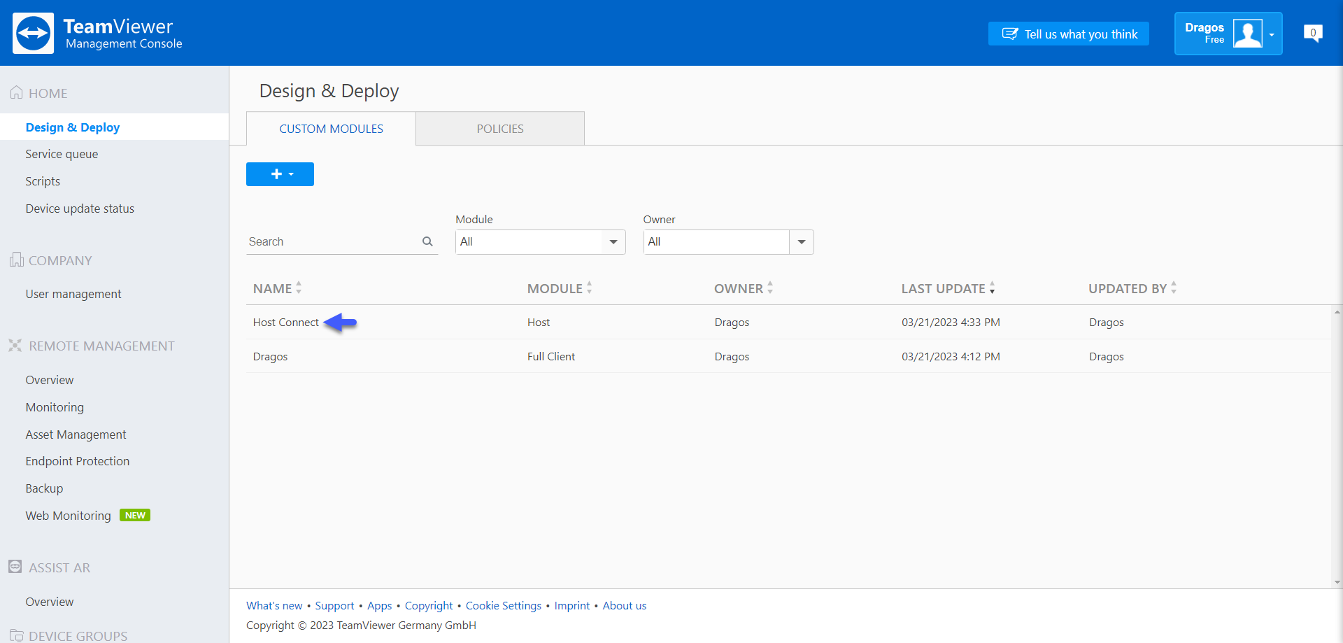Open Design & Deploy in sidebar
This screenshot has width=1343, height=643.
[x=73, y=127]
